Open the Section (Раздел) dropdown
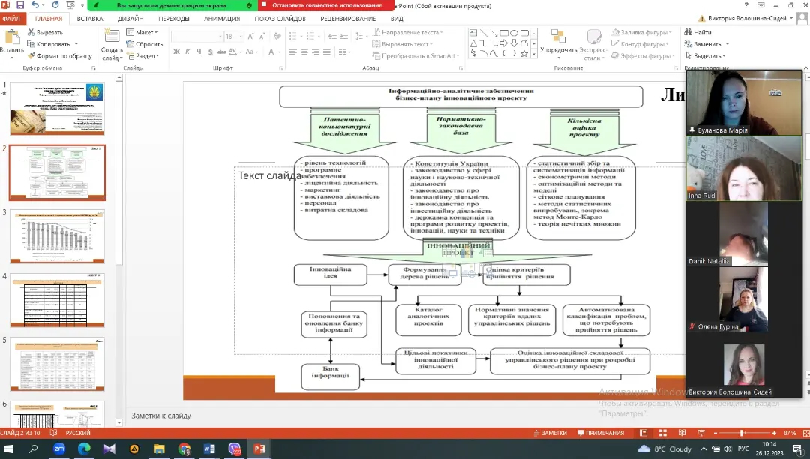 coord(142,56)
